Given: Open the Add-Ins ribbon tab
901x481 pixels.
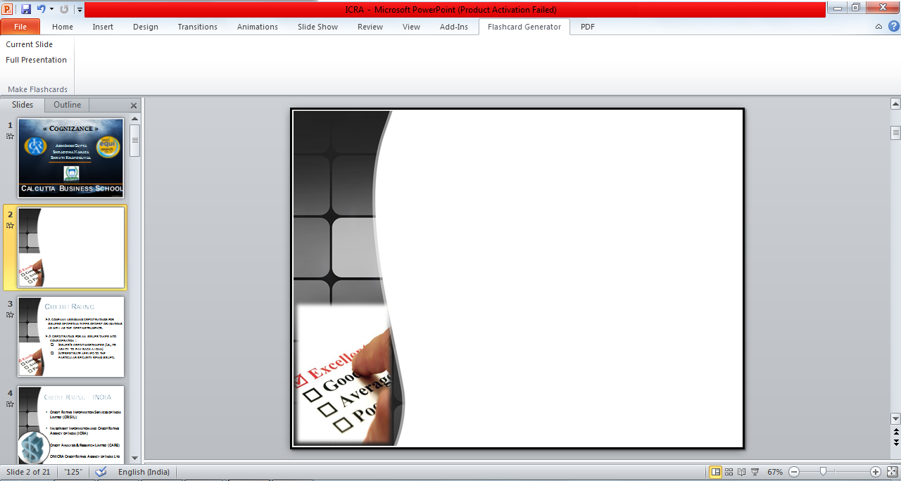Looking at the screenshot, I should [x=454, y=27].
